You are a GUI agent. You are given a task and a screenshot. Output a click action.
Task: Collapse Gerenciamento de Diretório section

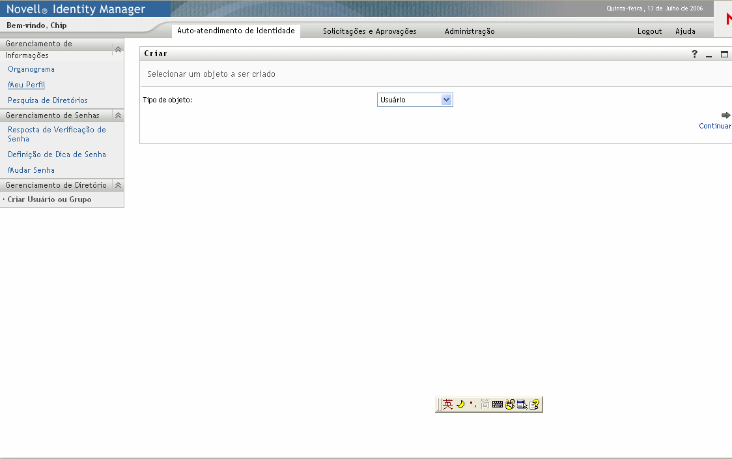[x=118, y=185]
